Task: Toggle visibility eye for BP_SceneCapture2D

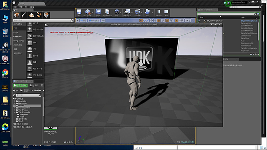Action: pos(199,21)
